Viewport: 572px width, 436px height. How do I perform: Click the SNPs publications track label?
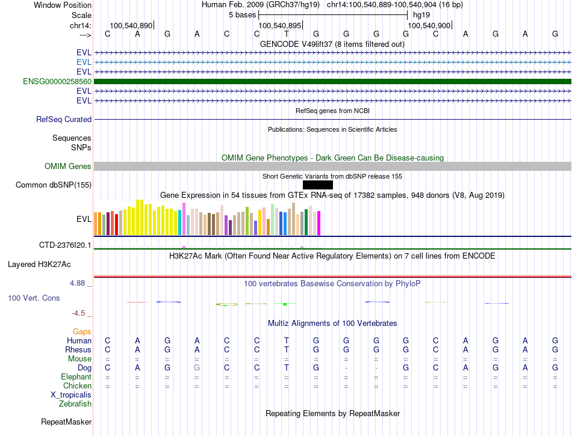pos(81,147)
